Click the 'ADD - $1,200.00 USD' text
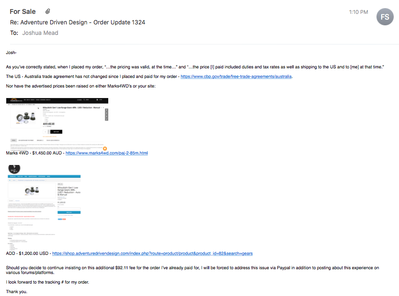Screen dimensions: 399x296 click(27, 253)
